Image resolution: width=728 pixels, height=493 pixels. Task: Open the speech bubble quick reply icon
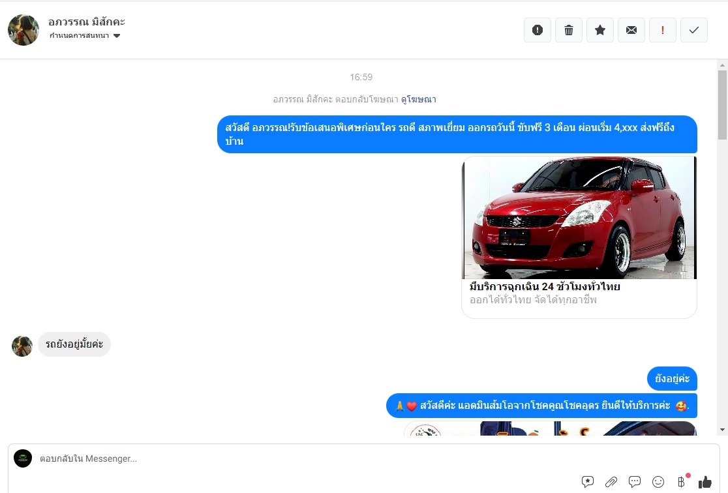pos(635,482)
